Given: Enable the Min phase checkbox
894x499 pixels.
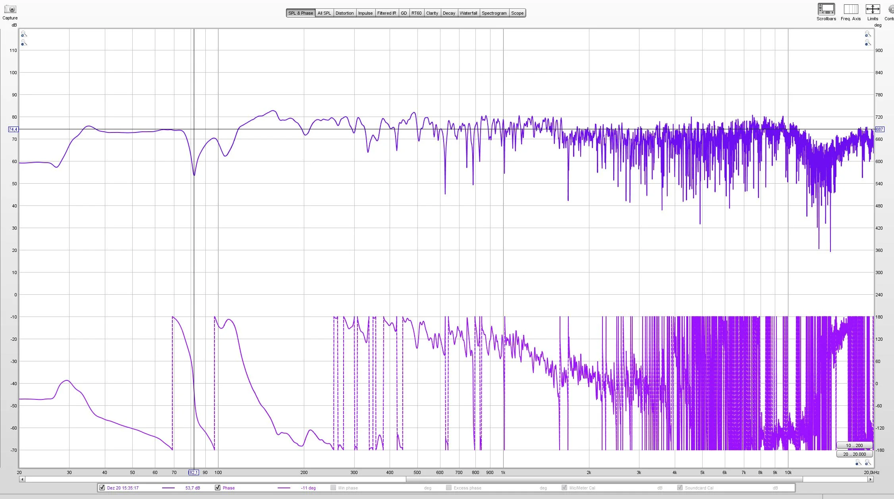Looking at the screenshot, I should 333,487.
